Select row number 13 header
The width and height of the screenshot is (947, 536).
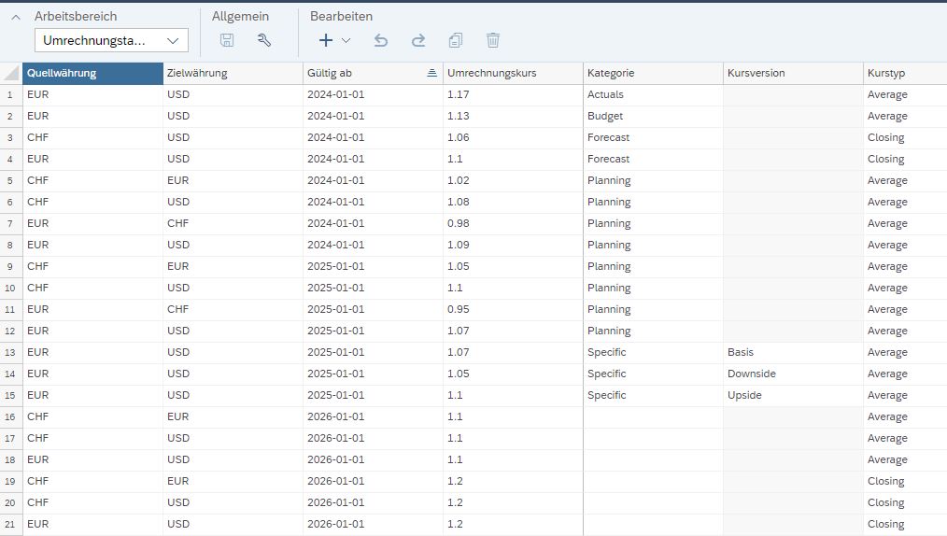click(11, 352)
